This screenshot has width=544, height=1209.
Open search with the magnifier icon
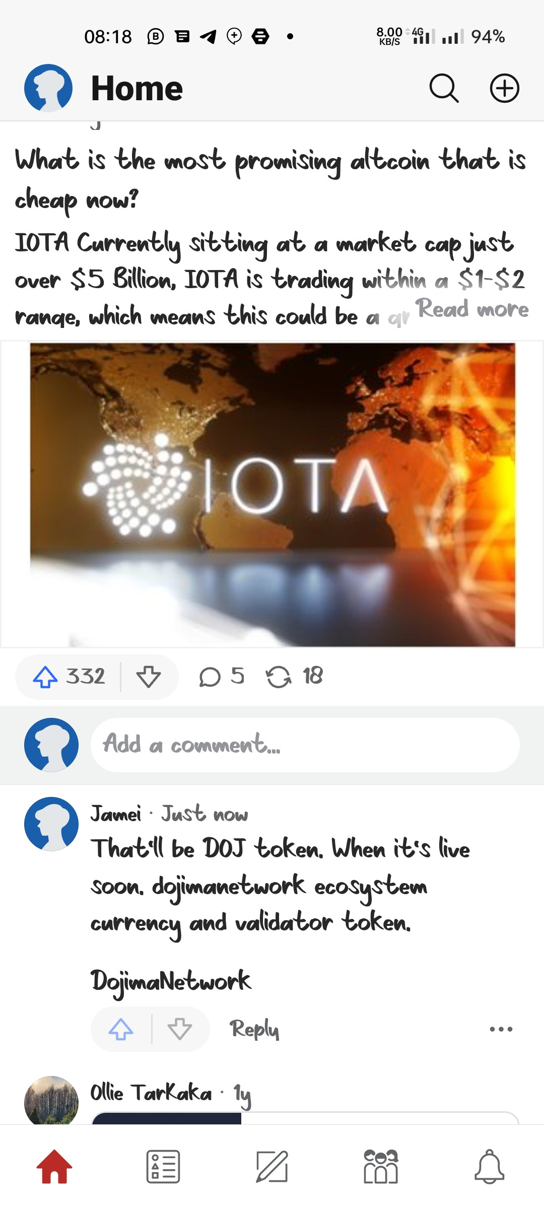[x=444, y=89]
